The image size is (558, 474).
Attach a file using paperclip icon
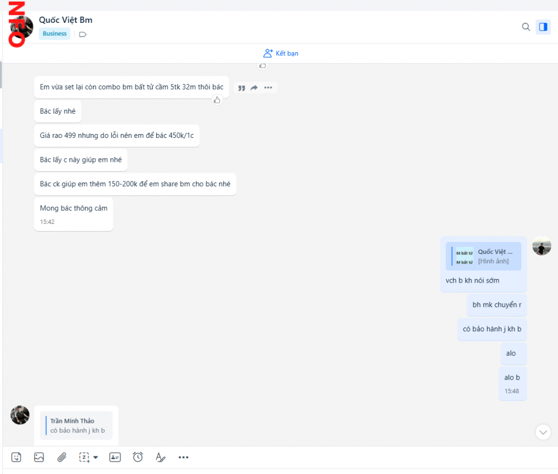tap(62, 457)
